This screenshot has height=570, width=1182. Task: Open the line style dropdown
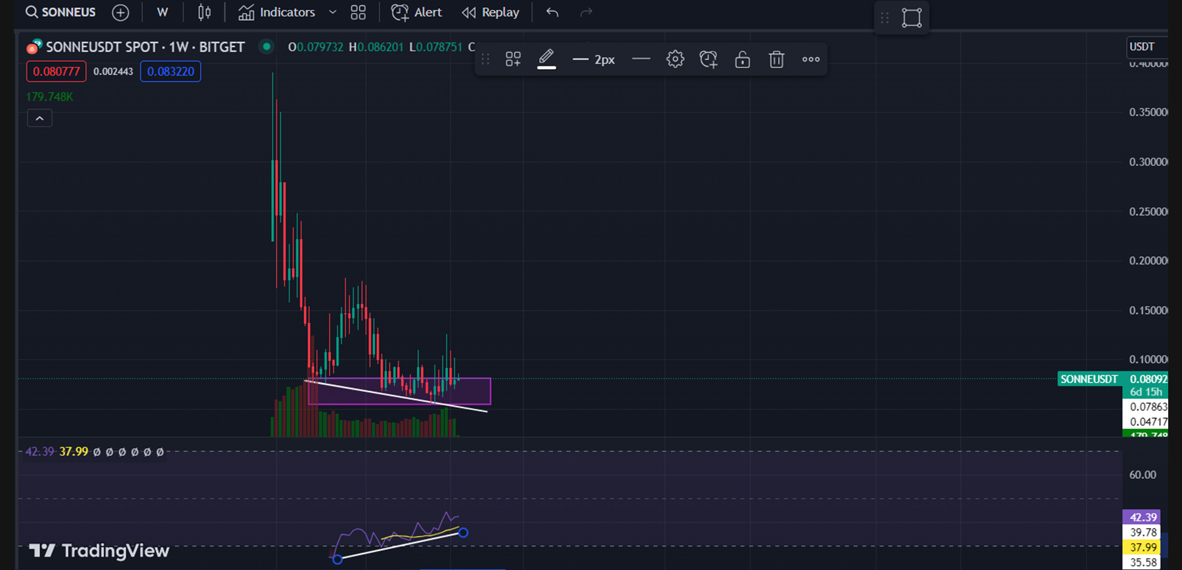point(641,60)
